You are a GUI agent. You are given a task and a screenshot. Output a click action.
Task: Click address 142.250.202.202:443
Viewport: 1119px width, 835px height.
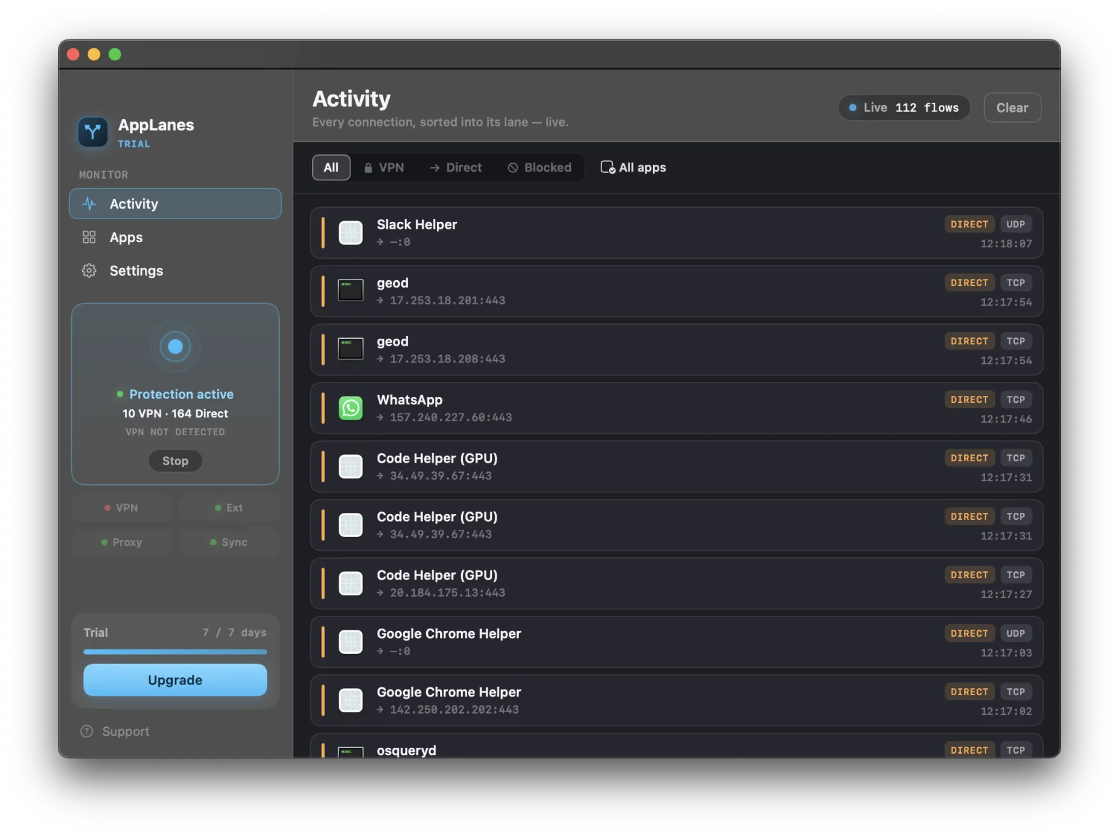pos(455,710)
